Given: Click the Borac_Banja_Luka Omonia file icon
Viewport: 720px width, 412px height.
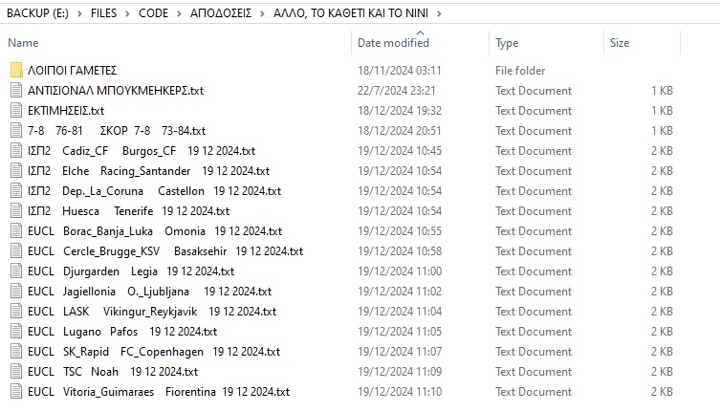Looking at the screenshot, I should tap(15, 231).
